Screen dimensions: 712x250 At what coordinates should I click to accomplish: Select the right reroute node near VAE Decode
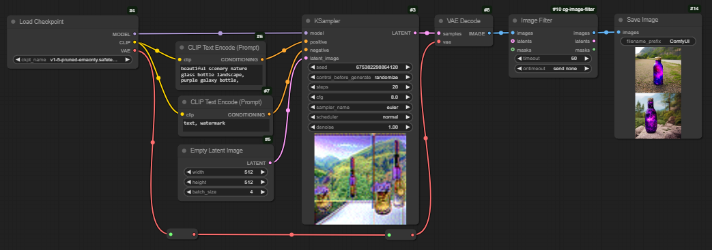point(400,234)
